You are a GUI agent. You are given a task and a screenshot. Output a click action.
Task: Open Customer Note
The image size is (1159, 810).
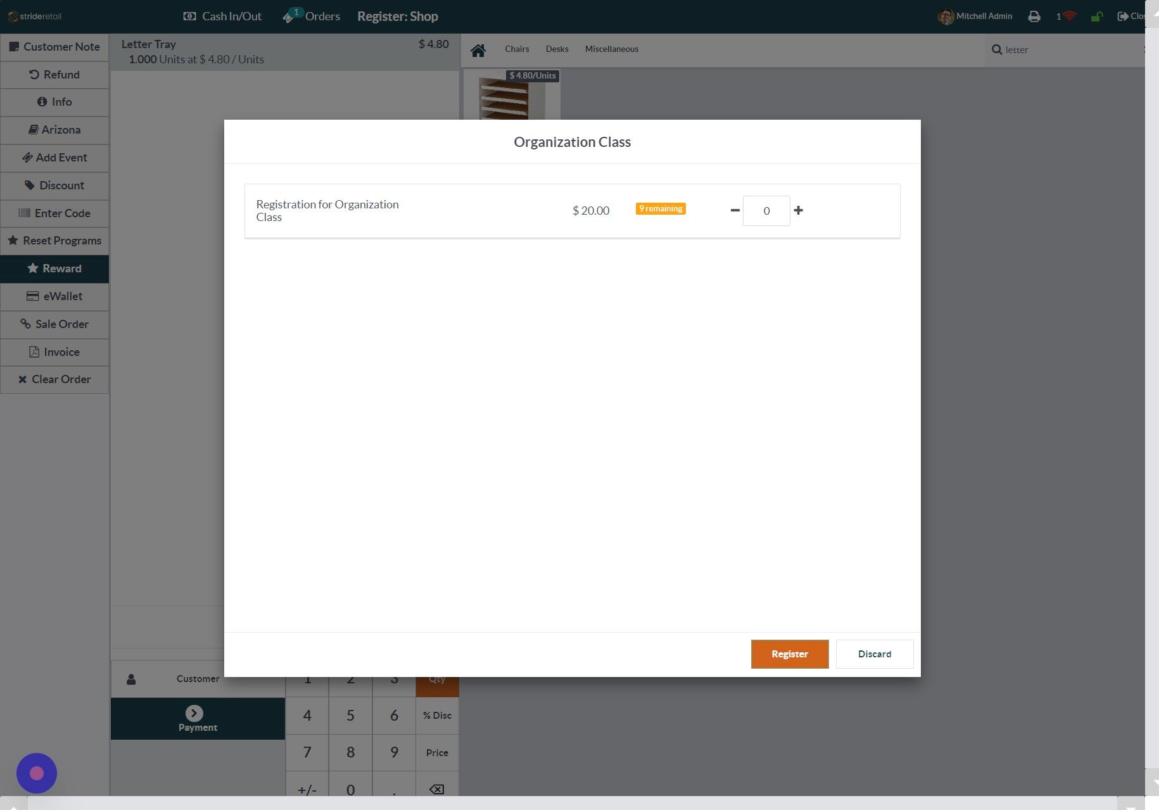(54, 47)
